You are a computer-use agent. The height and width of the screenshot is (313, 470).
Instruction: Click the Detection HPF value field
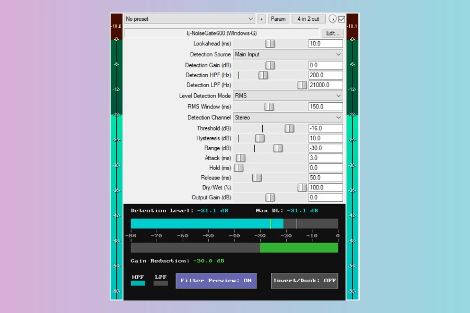pos(325,75)
